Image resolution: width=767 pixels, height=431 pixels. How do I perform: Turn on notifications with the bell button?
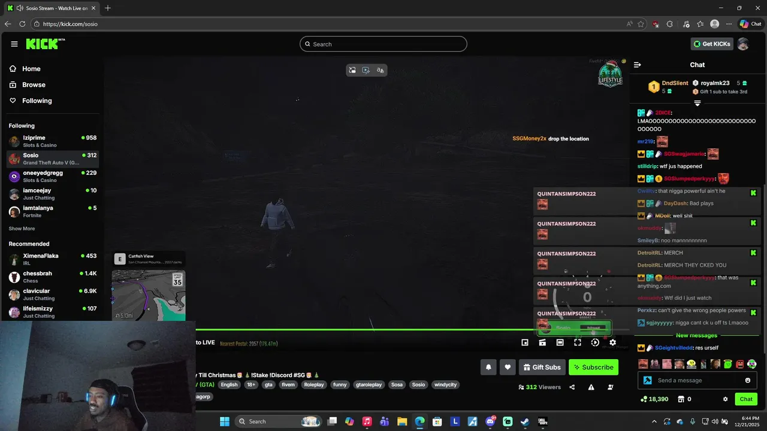488,367
